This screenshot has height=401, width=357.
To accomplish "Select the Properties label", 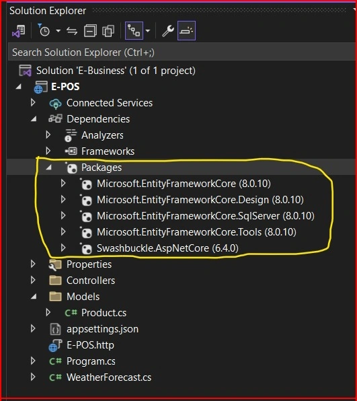I will (89, 264).
